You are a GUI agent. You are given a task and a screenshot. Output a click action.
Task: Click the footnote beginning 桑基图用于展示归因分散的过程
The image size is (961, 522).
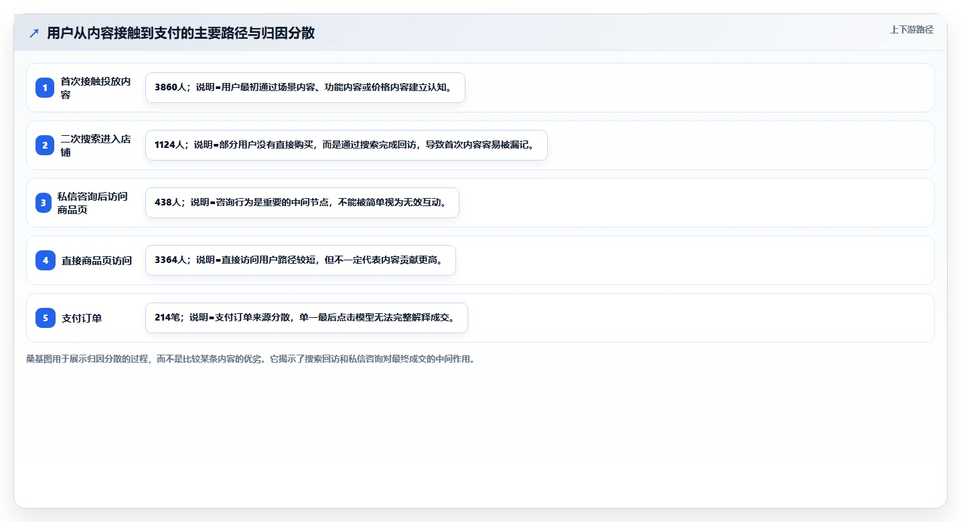[250, 359]
